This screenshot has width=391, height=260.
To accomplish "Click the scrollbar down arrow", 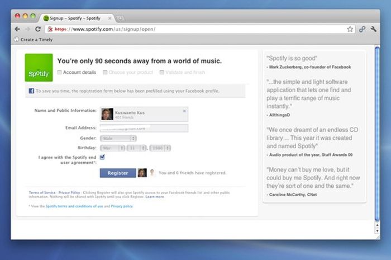I will (377, 231).
